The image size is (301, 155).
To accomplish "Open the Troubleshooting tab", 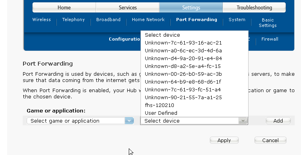I will (x=254, y=7).
